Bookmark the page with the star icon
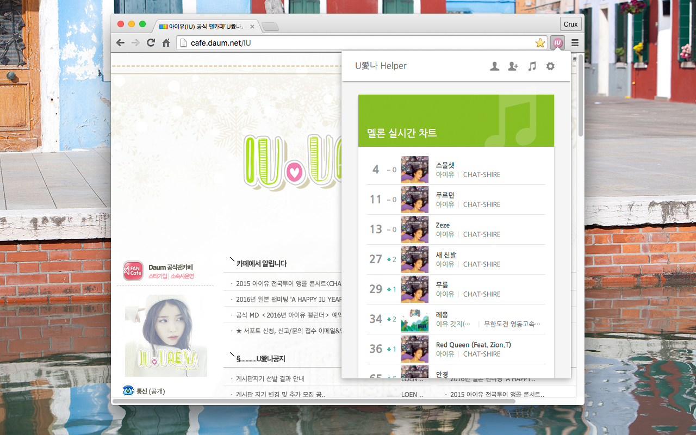 tap(540, 43)
